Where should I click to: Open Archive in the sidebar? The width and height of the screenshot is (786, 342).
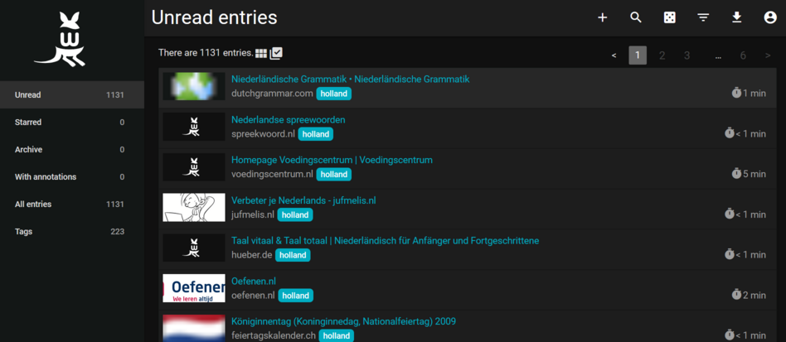pyautogui.click(x=72, y=149)
